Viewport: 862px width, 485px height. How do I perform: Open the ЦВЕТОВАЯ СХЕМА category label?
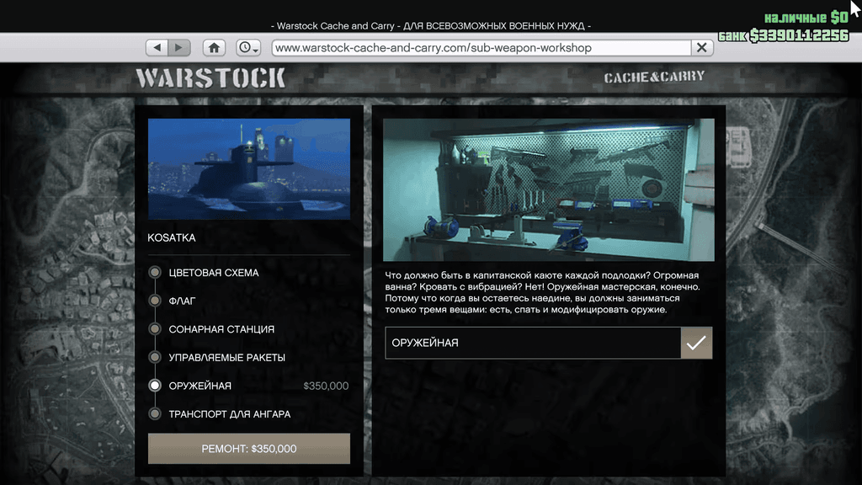tap(214, 273)
